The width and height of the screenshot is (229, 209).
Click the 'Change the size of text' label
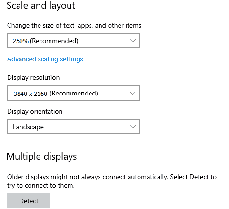click(x=74, y=26)
